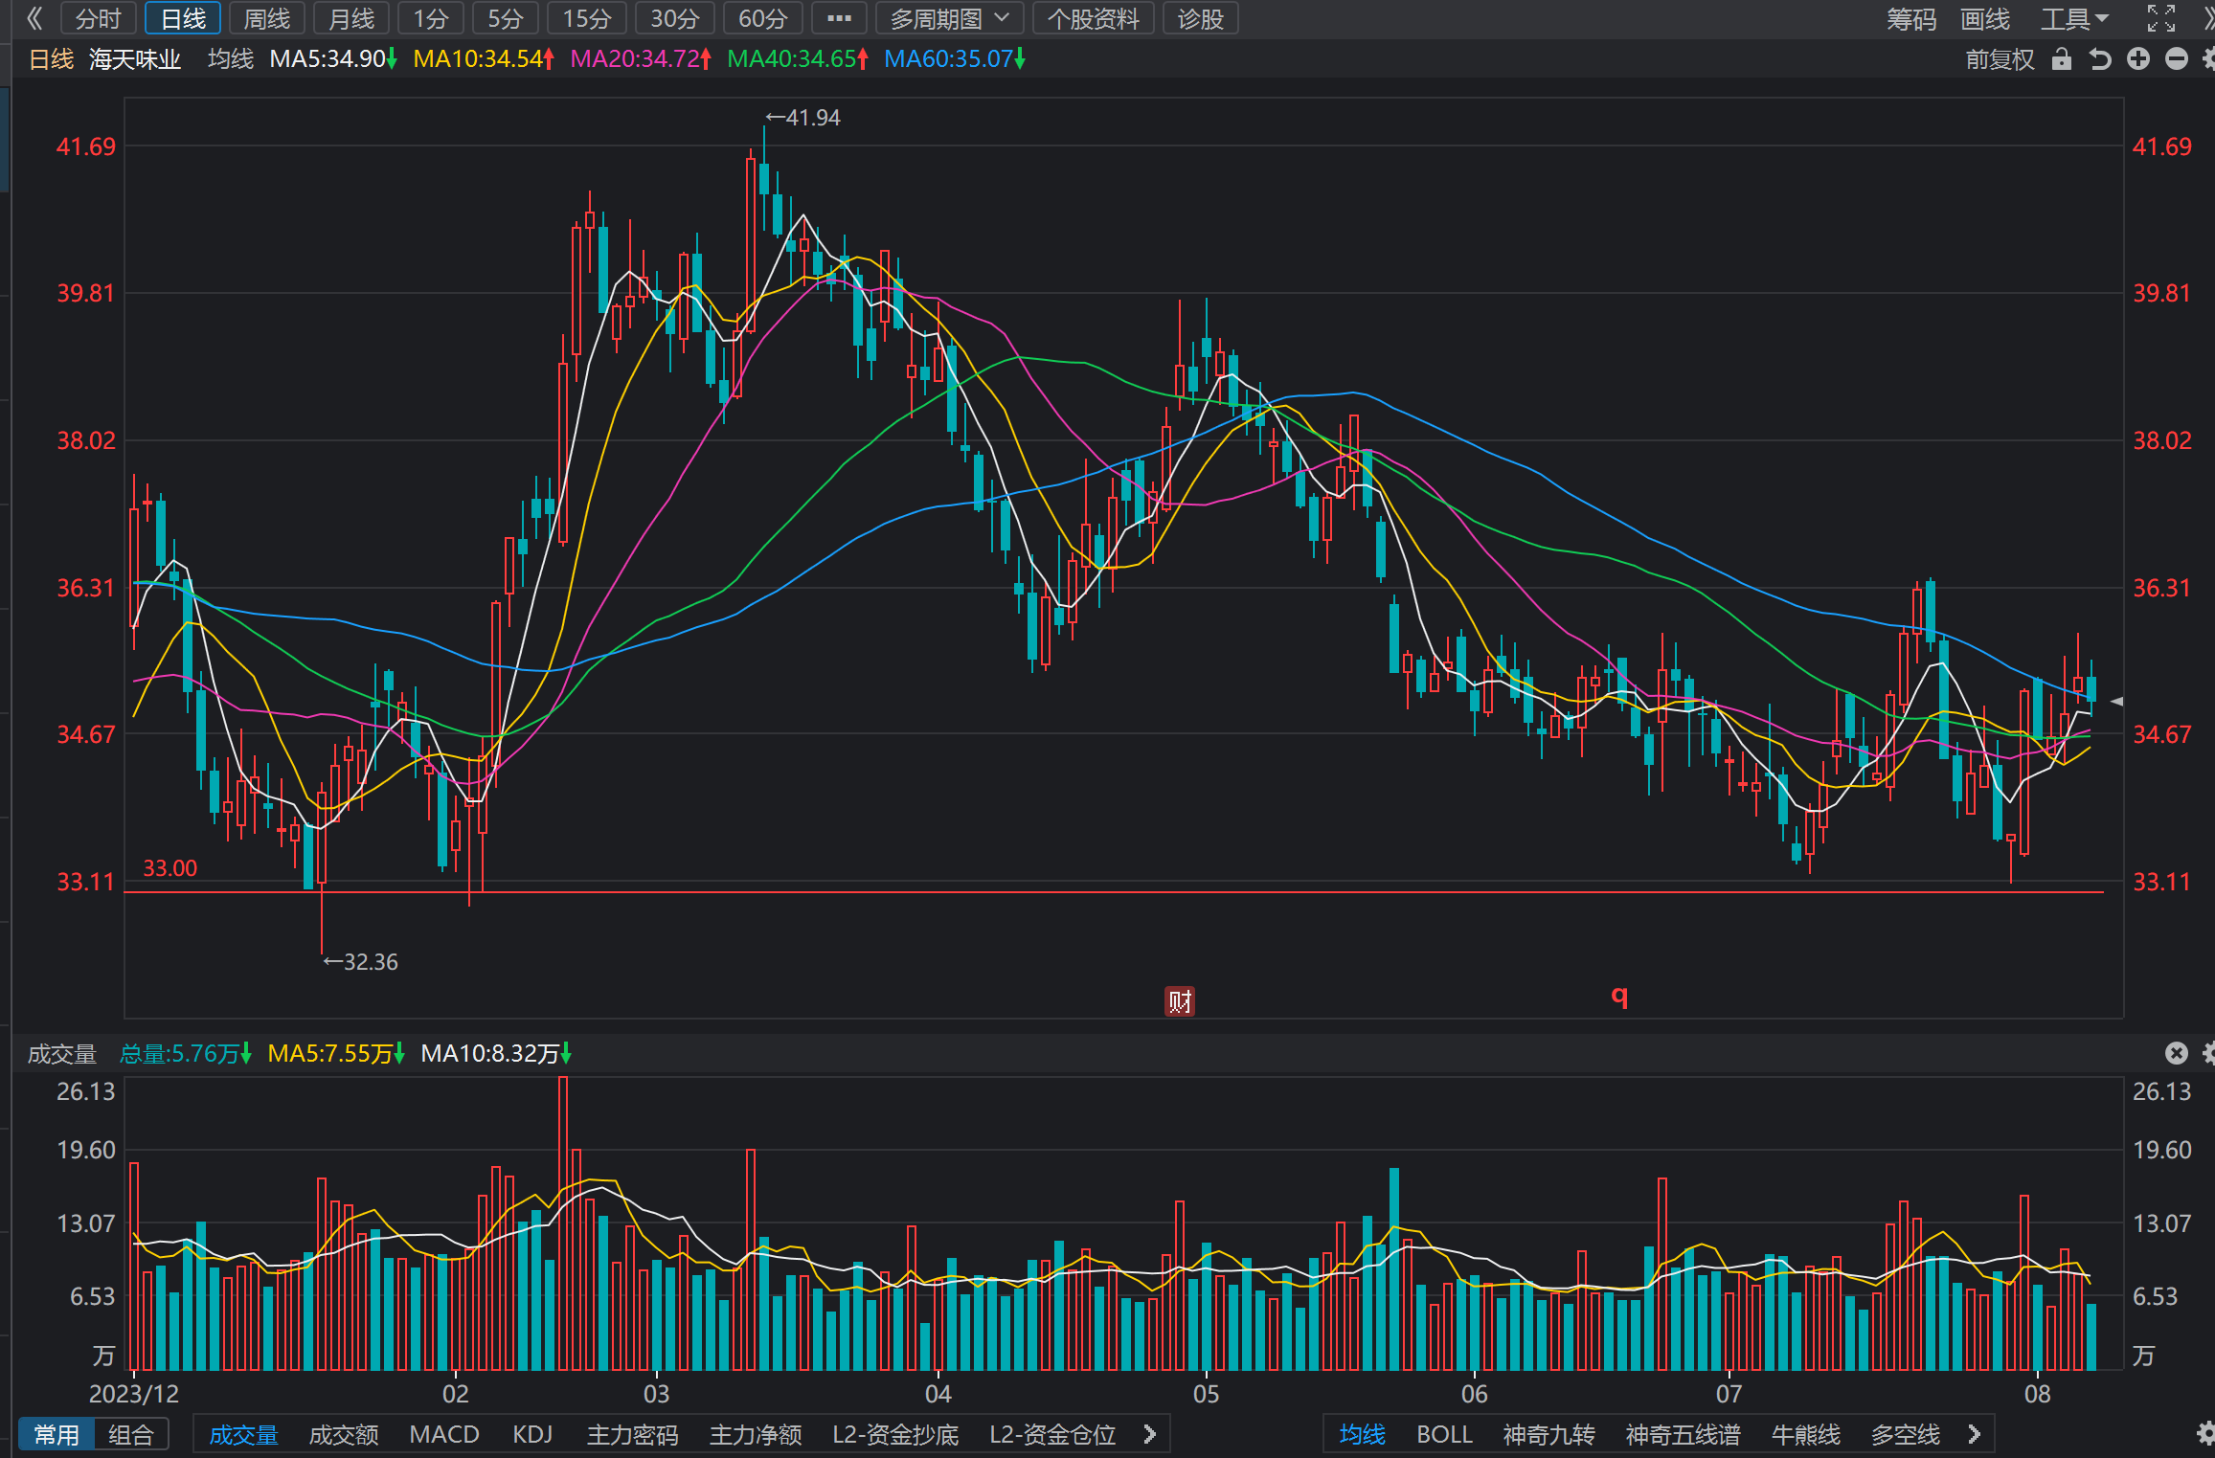Switch sub-indicator to 成交额
The image size is (2215, 1458).
(344, 1434)
